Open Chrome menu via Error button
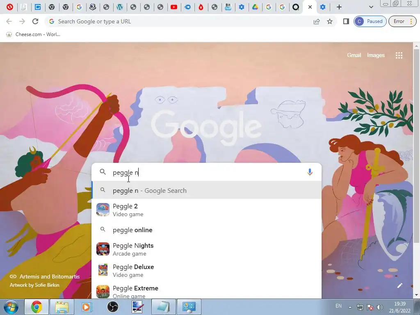The height and width of the screenshot is (315, 420). click(402, 21)
